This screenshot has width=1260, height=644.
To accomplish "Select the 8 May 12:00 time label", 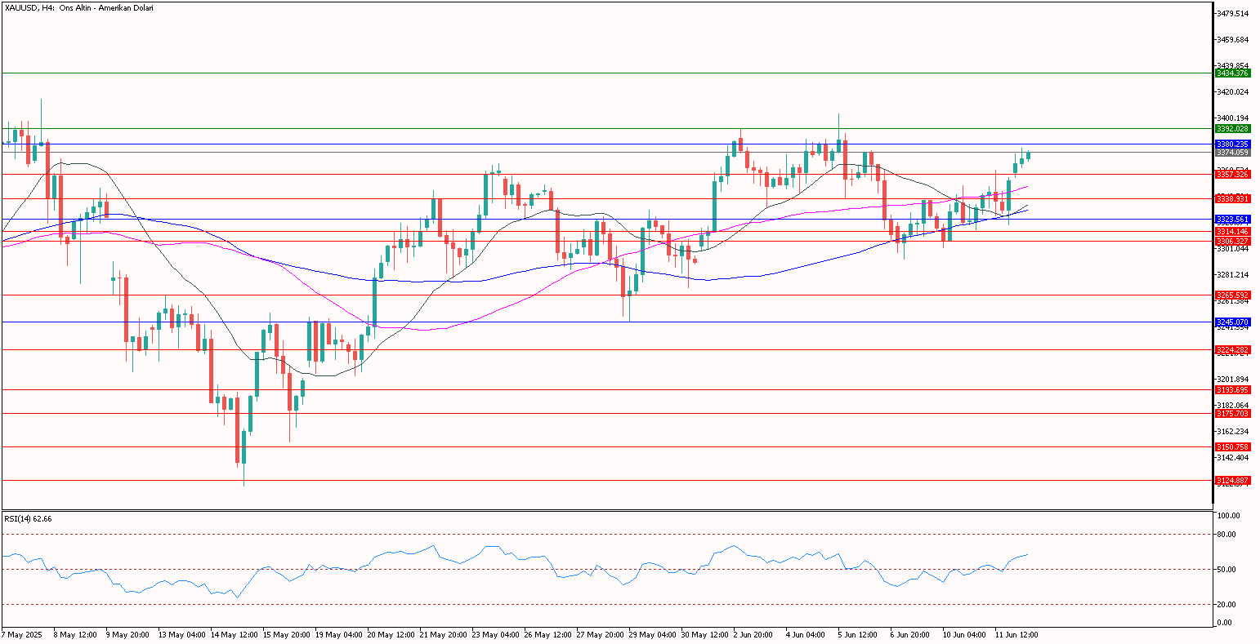I will tap(76, 634).
